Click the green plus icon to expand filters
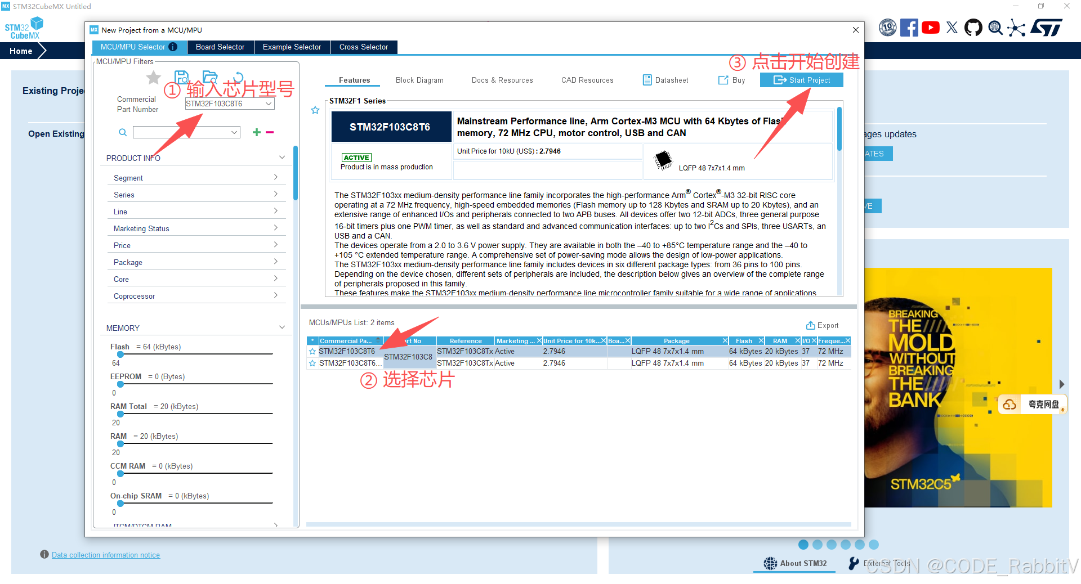 click(257, 132)
